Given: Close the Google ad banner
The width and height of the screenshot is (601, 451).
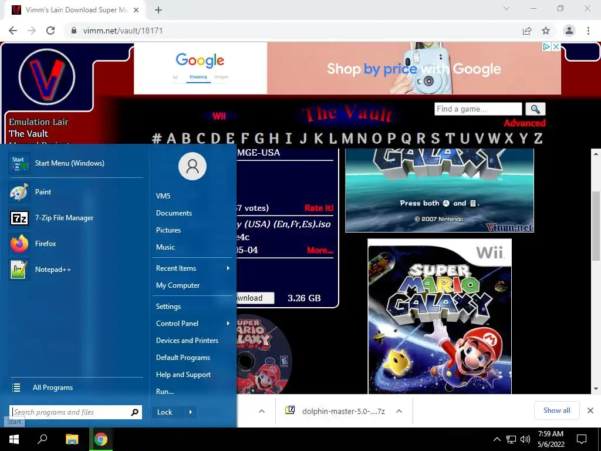Looking at the screenshot, I should [556, 46].
